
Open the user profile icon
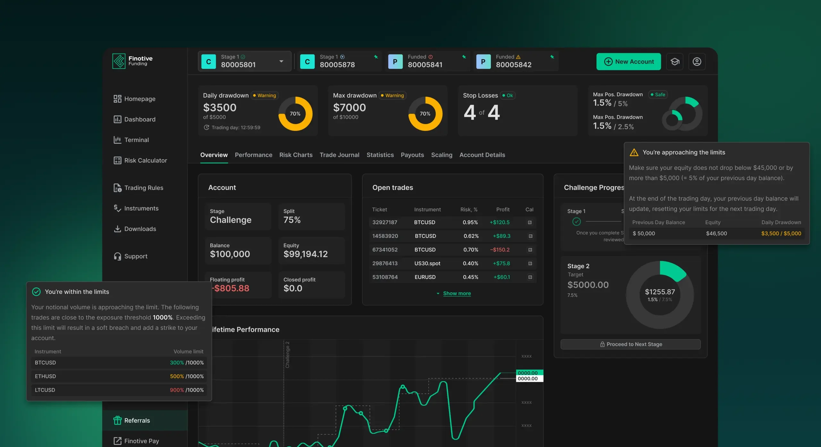pyautogui.click(x=697, y=62)
